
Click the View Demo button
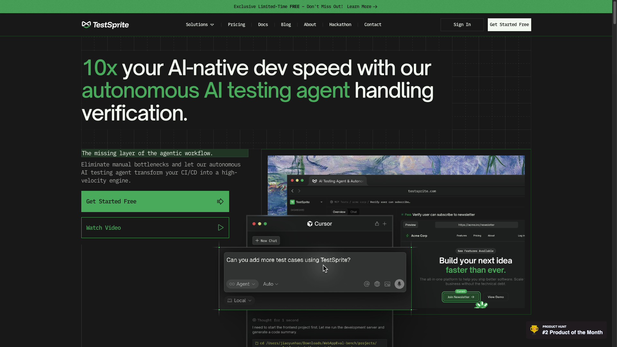click(x=496, y=297)
